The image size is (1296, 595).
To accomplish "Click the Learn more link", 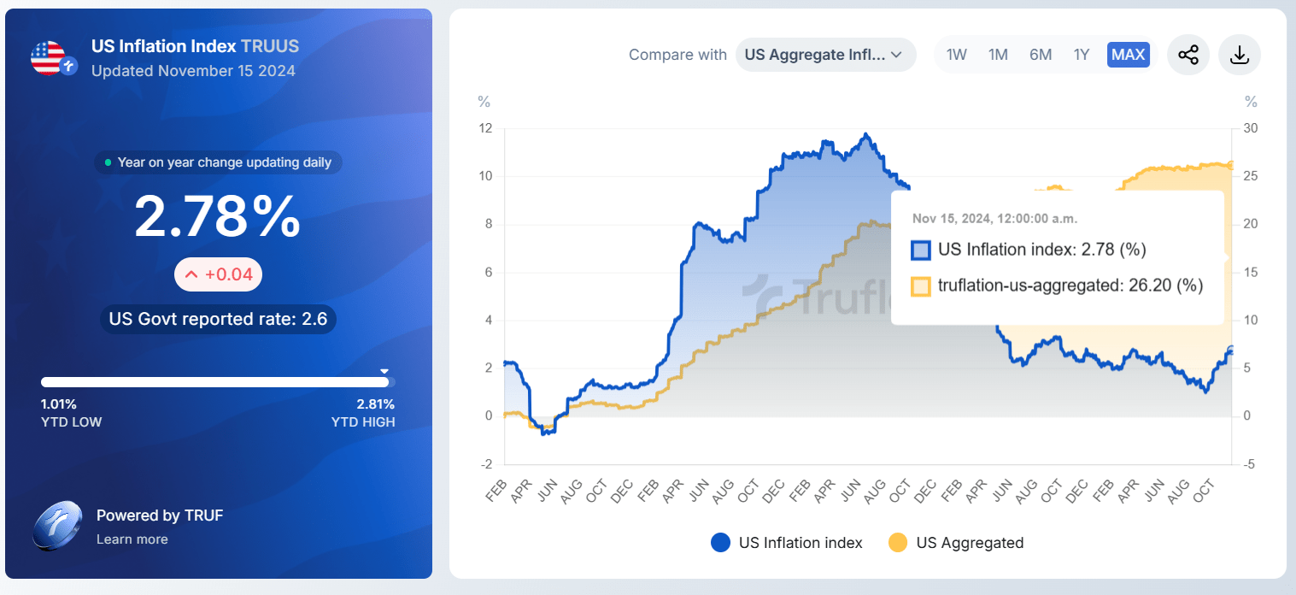I will click(132, 539).
